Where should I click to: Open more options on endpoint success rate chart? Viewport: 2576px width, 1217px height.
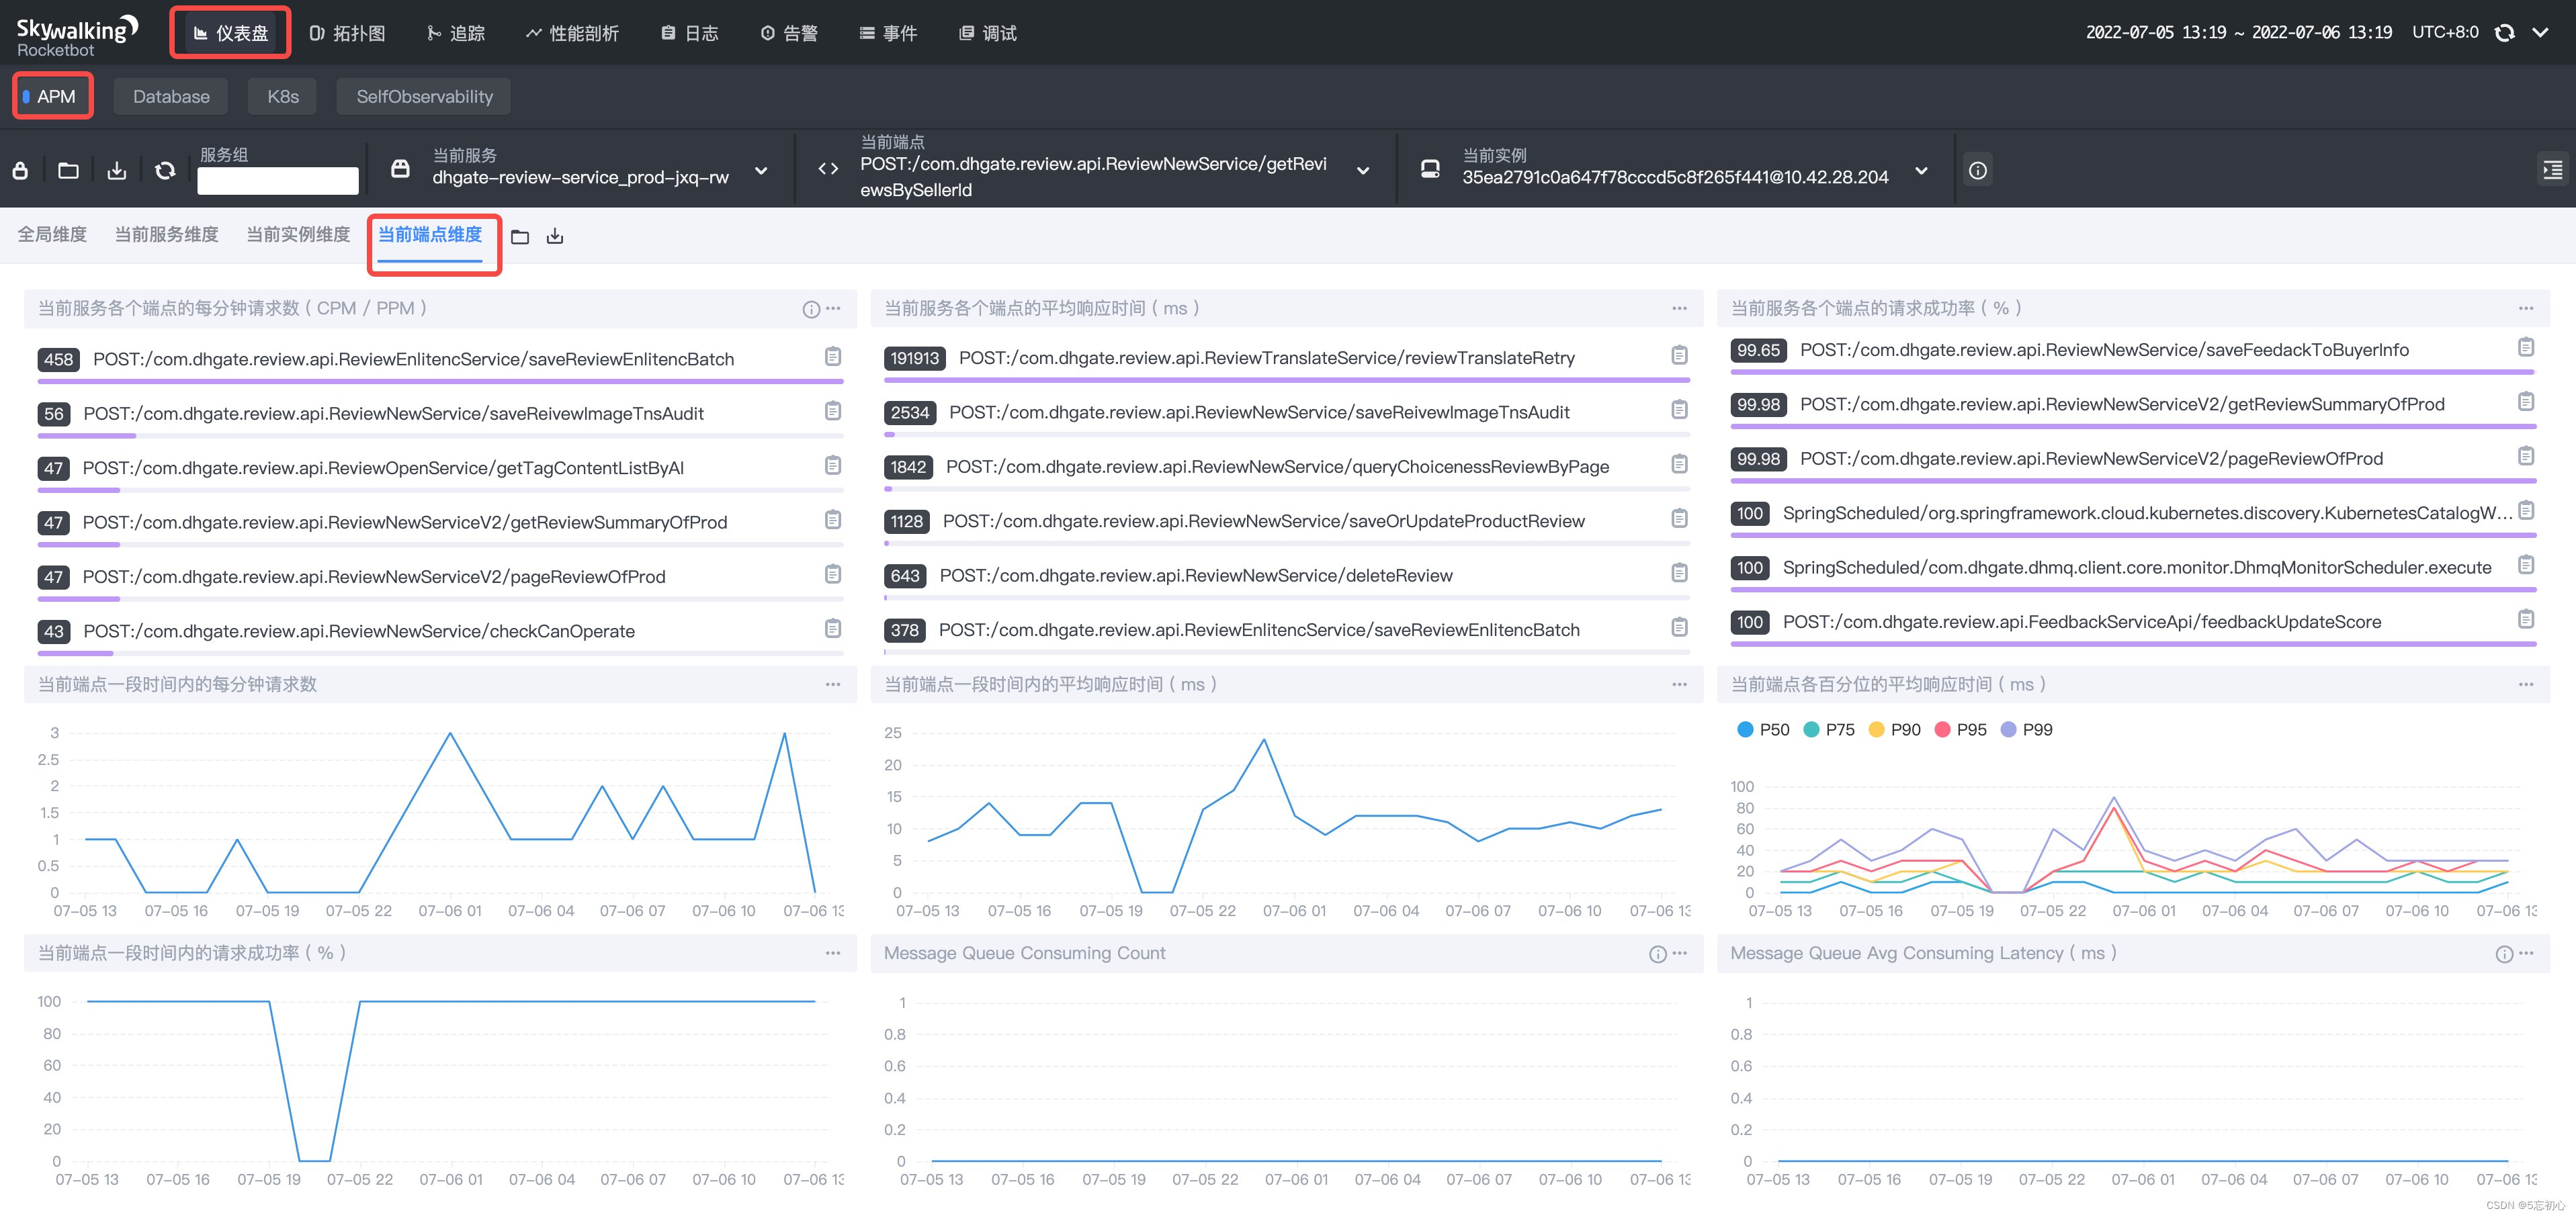pyautogui.click(x=833, y=954)
